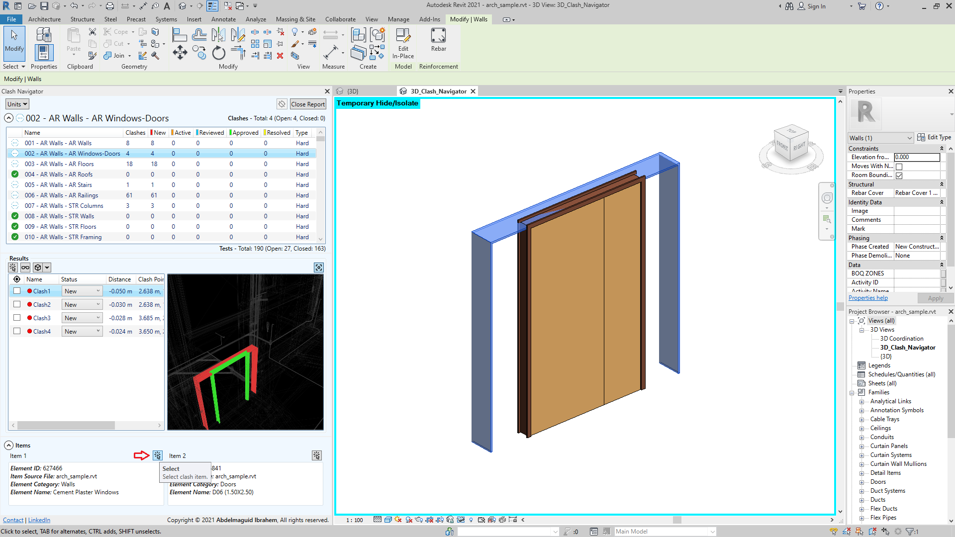The image size is (955, 537).
Task: Open the Annotate ribbon tab
Action: click(x=223, y=19)
